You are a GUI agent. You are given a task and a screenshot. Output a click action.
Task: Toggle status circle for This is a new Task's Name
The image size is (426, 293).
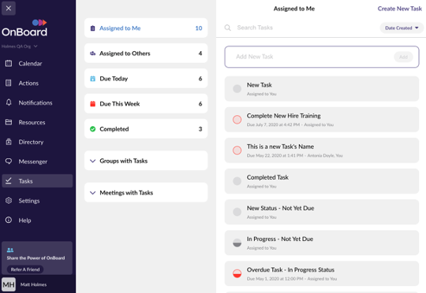coord(237,150)
